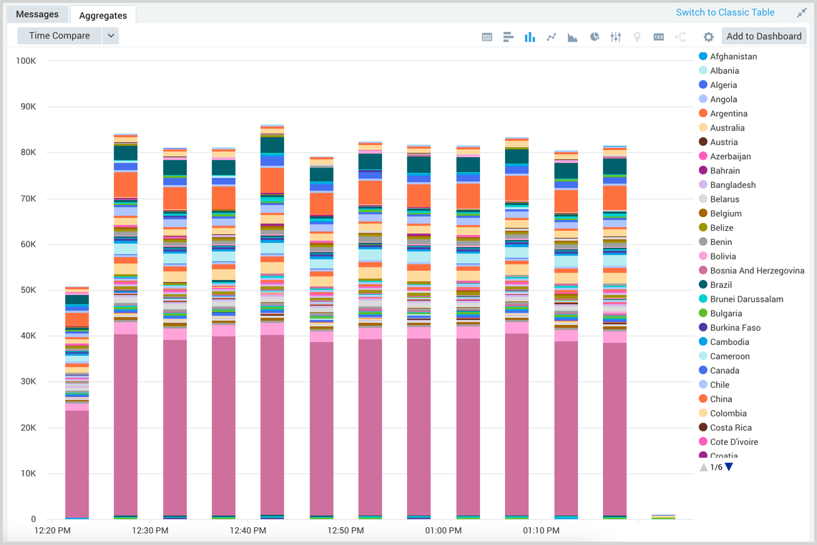The width and height of the screenshot is (817, 545).
Task: Switch to the table chart view icon
Action: coord(487,37)
